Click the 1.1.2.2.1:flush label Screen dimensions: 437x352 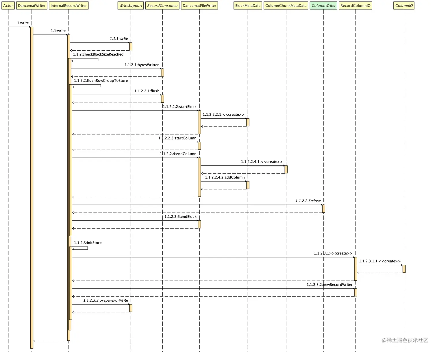pyautogui.click(x=147, y=91)
